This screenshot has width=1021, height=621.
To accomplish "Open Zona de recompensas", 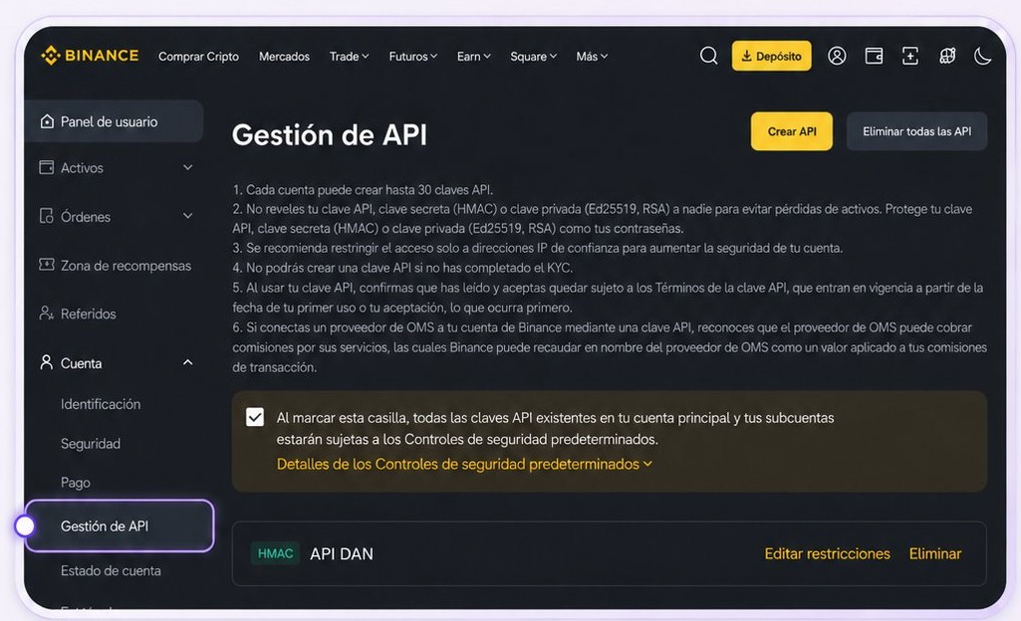I will tap(126, 265).
